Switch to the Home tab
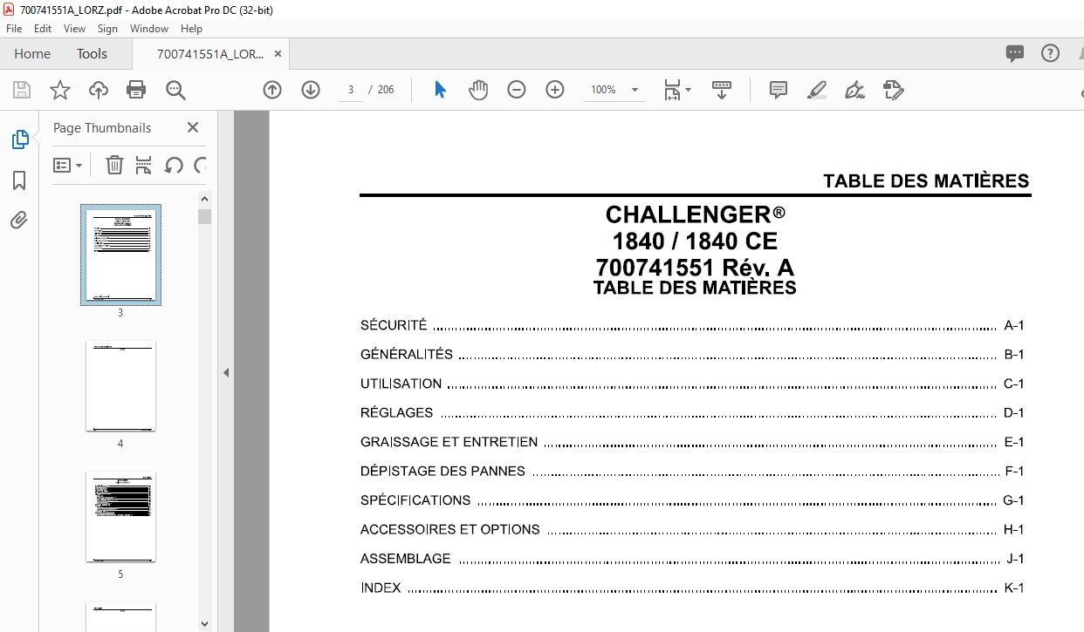This screenshot has height=632, width=1084. point(32,54)
